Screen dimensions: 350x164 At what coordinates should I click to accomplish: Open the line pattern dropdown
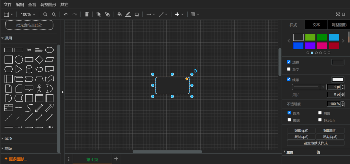pos(309,87)
